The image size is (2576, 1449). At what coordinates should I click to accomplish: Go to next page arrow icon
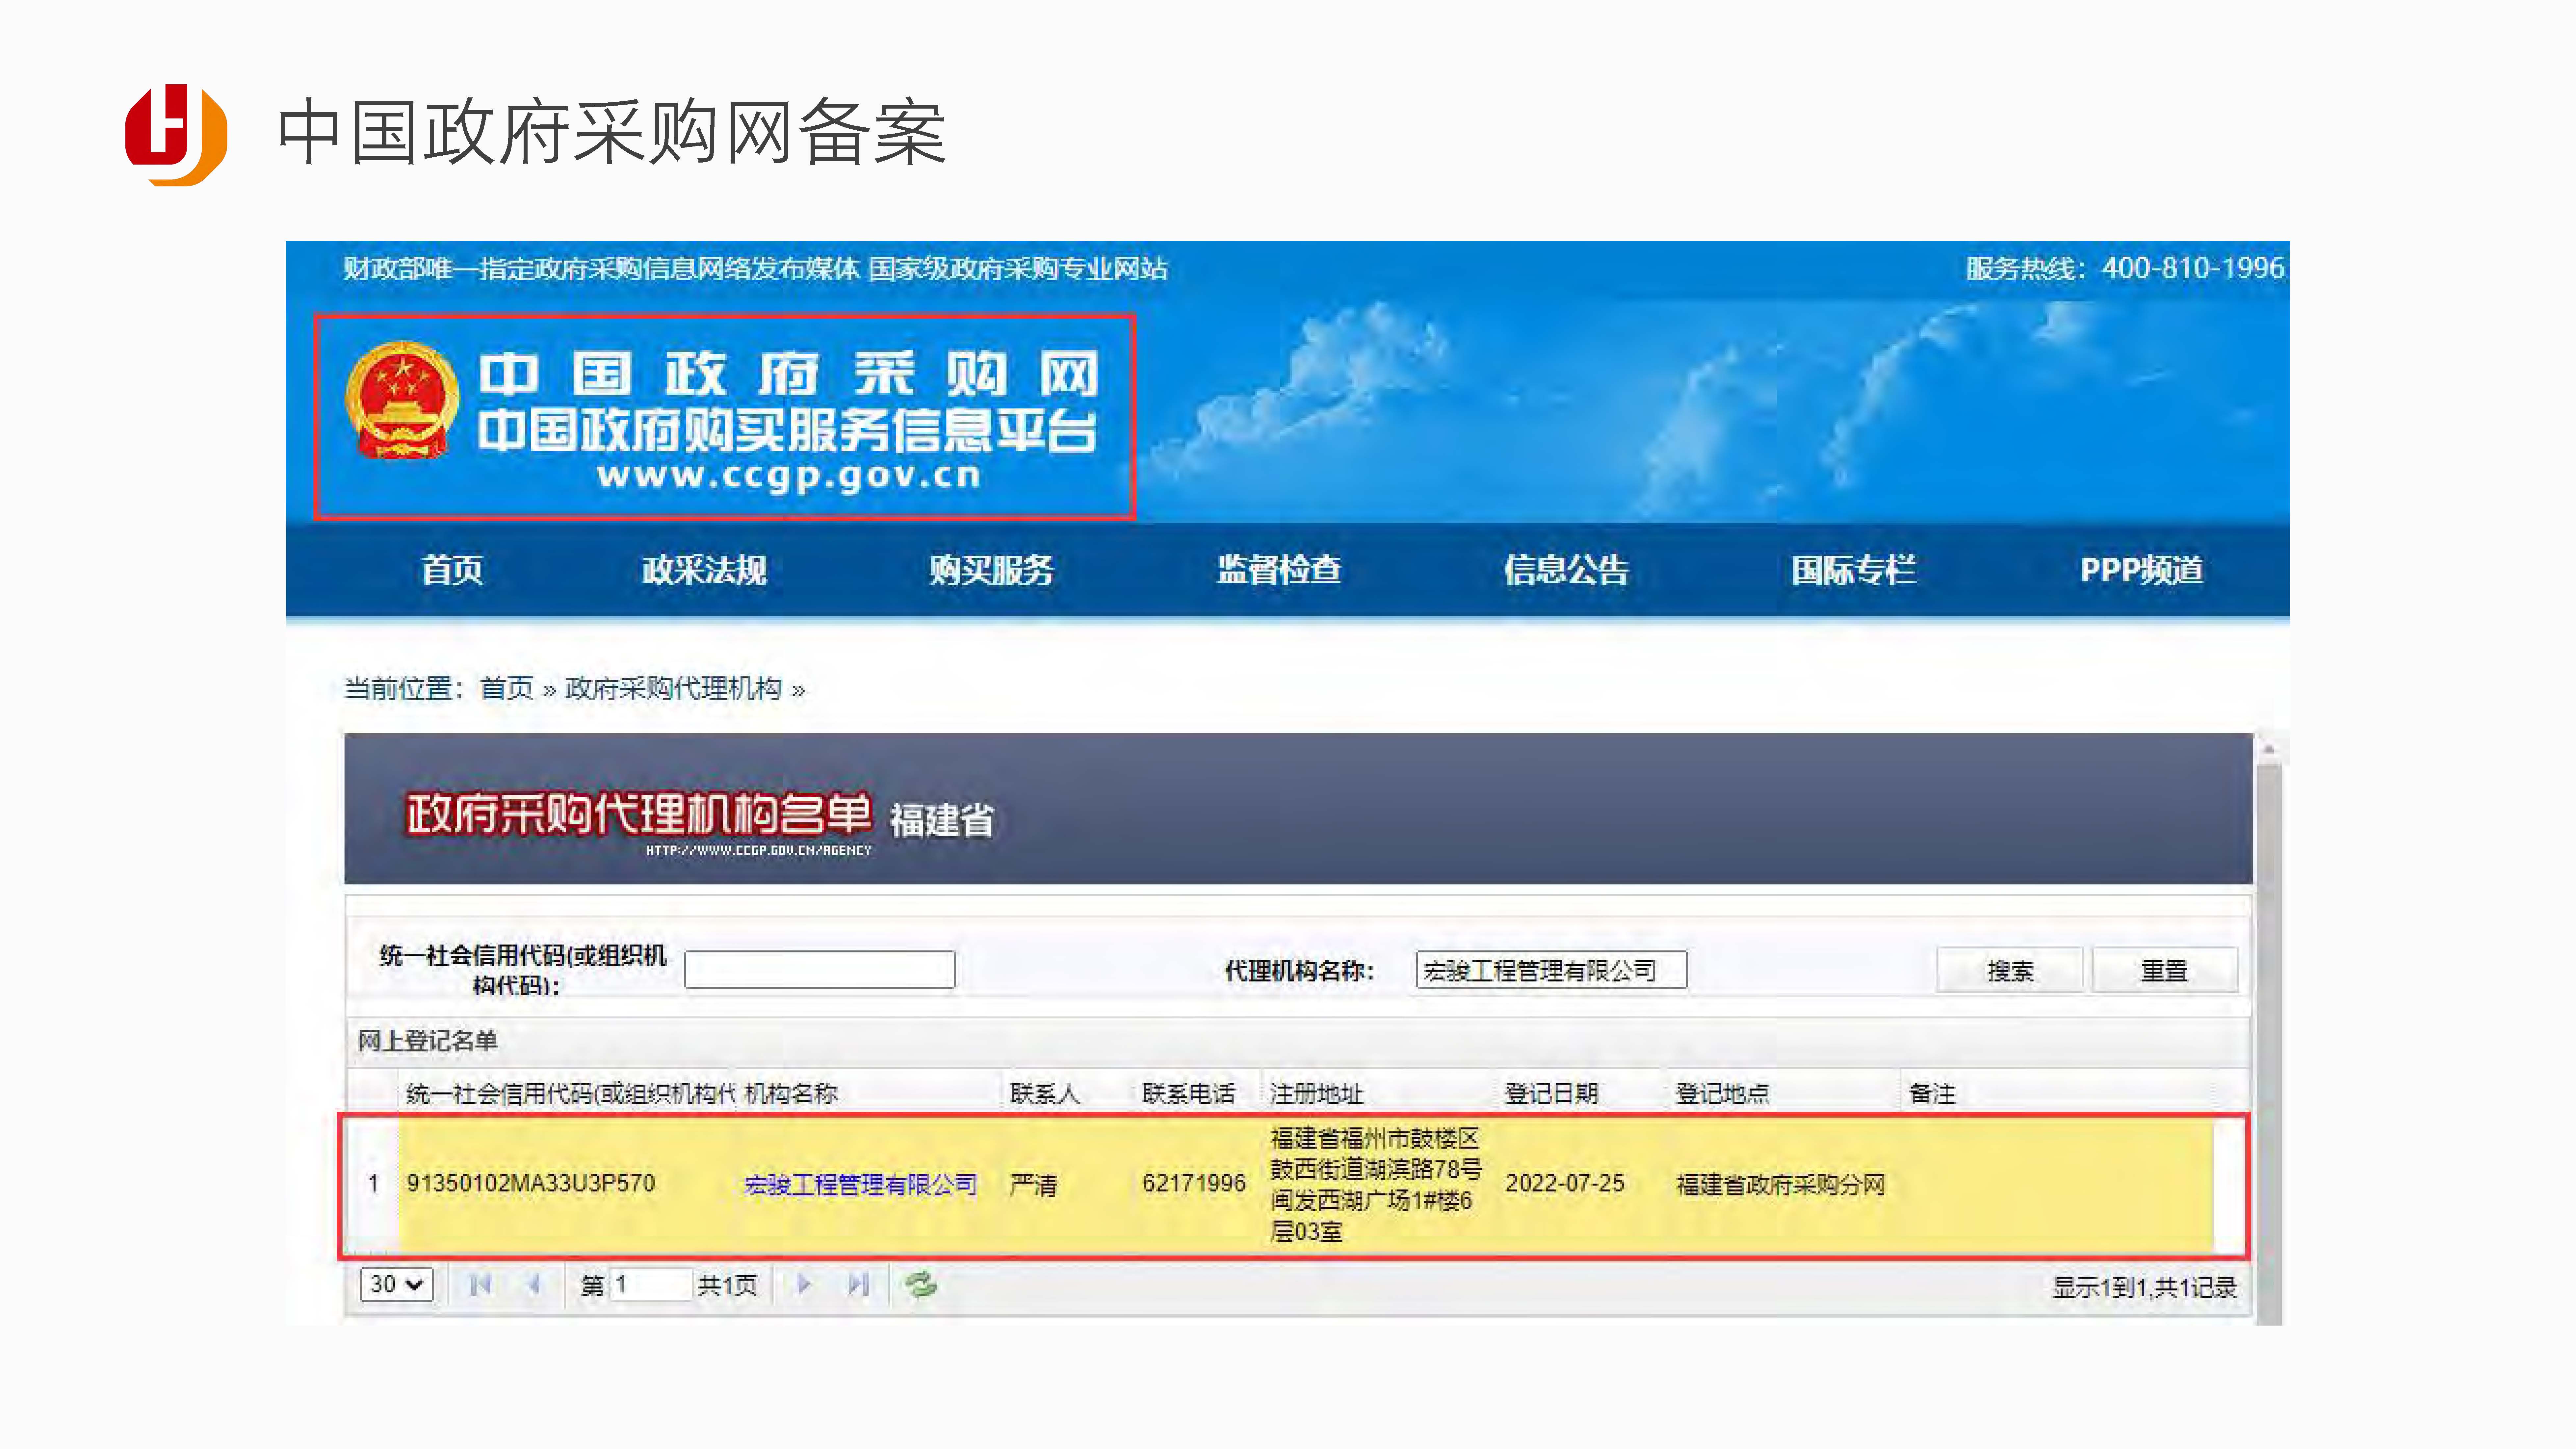point(804,1284)
